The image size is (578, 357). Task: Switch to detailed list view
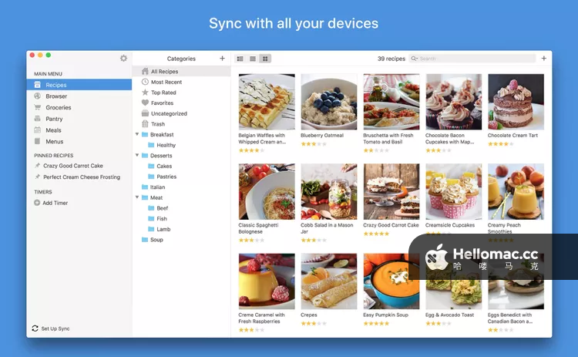(240, 59)
